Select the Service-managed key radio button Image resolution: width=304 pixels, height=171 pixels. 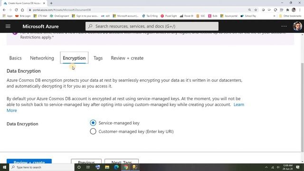93,123
